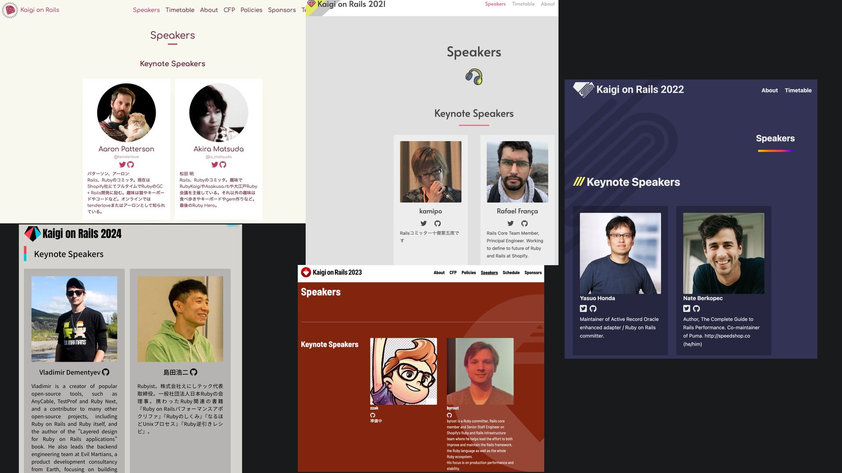Screen dimensions: 842x473
Task: Click Rafael França's speaker photo
Action: click(x=517, y=172)
